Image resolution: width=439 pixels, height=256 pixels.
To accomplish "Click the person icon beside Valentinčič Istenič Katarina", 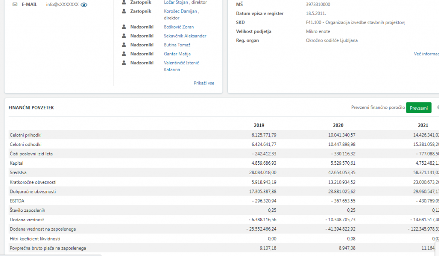I will pyautogui.click(x=124, y=63).
